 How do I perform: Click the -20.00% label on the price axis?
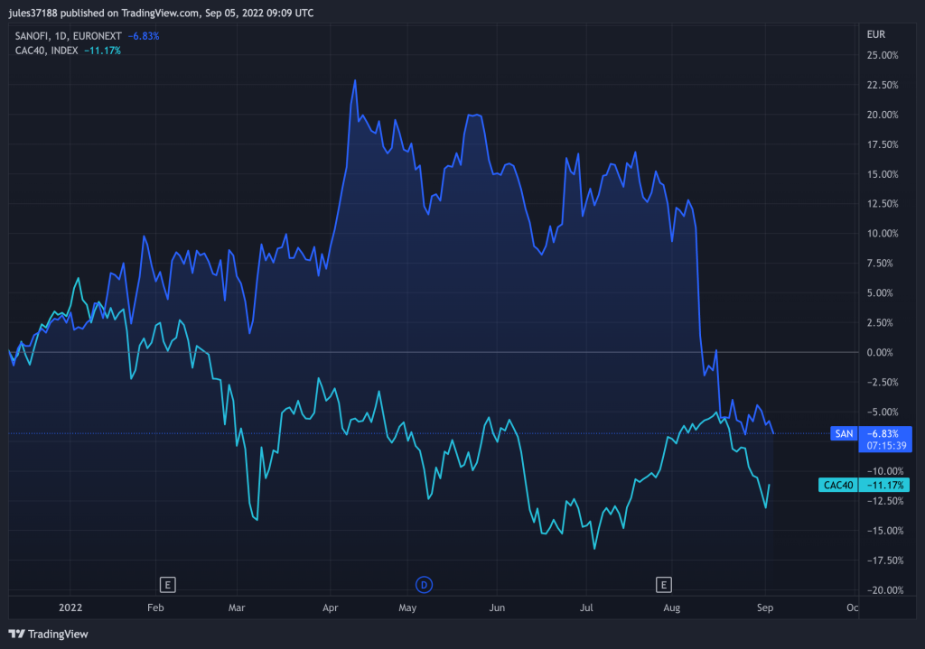(882, 590)
